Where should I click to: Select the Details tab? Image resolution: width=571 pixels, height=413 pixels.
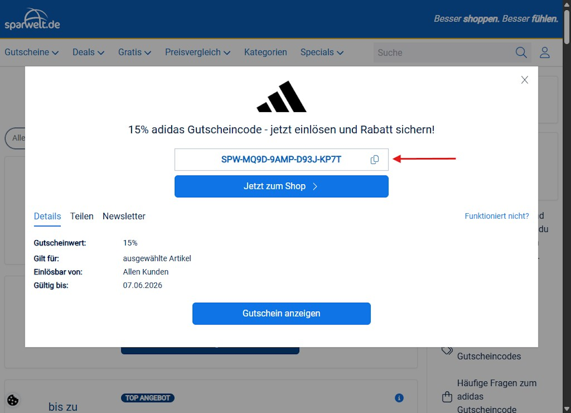pyautogui.click(x=47, y=216)
